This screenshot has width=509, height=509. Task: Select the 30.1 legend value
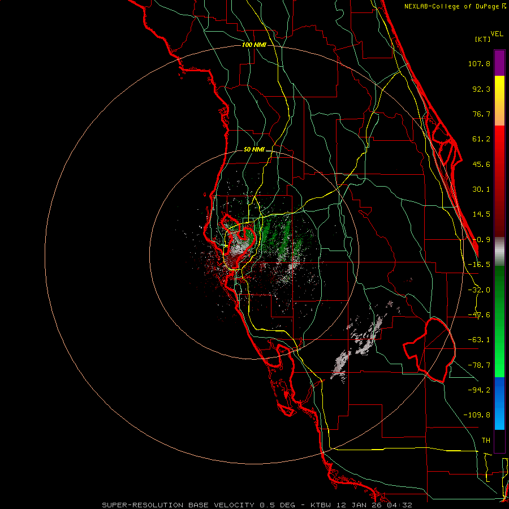point(481,189)
